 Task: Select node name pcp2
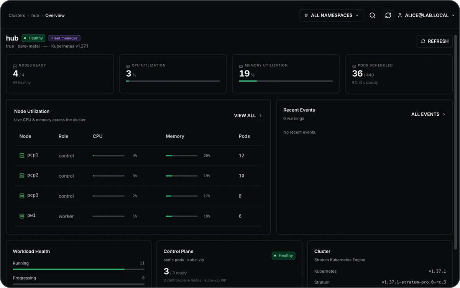tap(33, 175)
